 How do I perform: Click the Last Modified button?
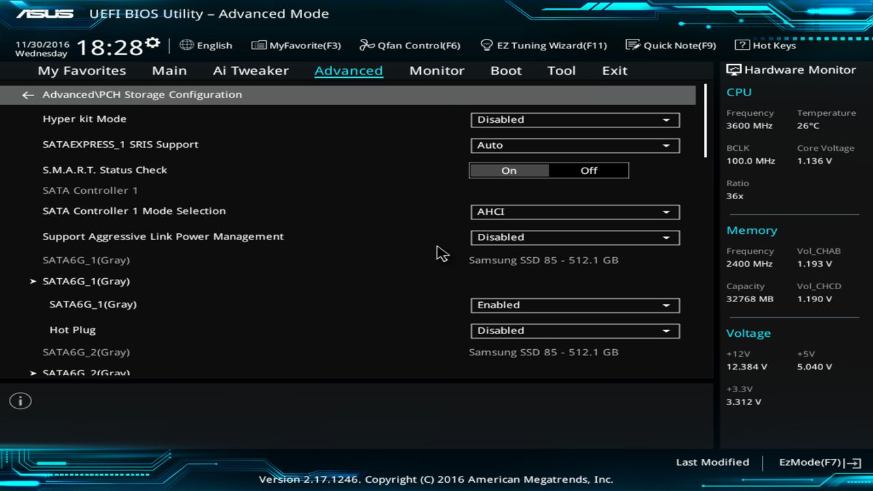click(x=712, y=462)
